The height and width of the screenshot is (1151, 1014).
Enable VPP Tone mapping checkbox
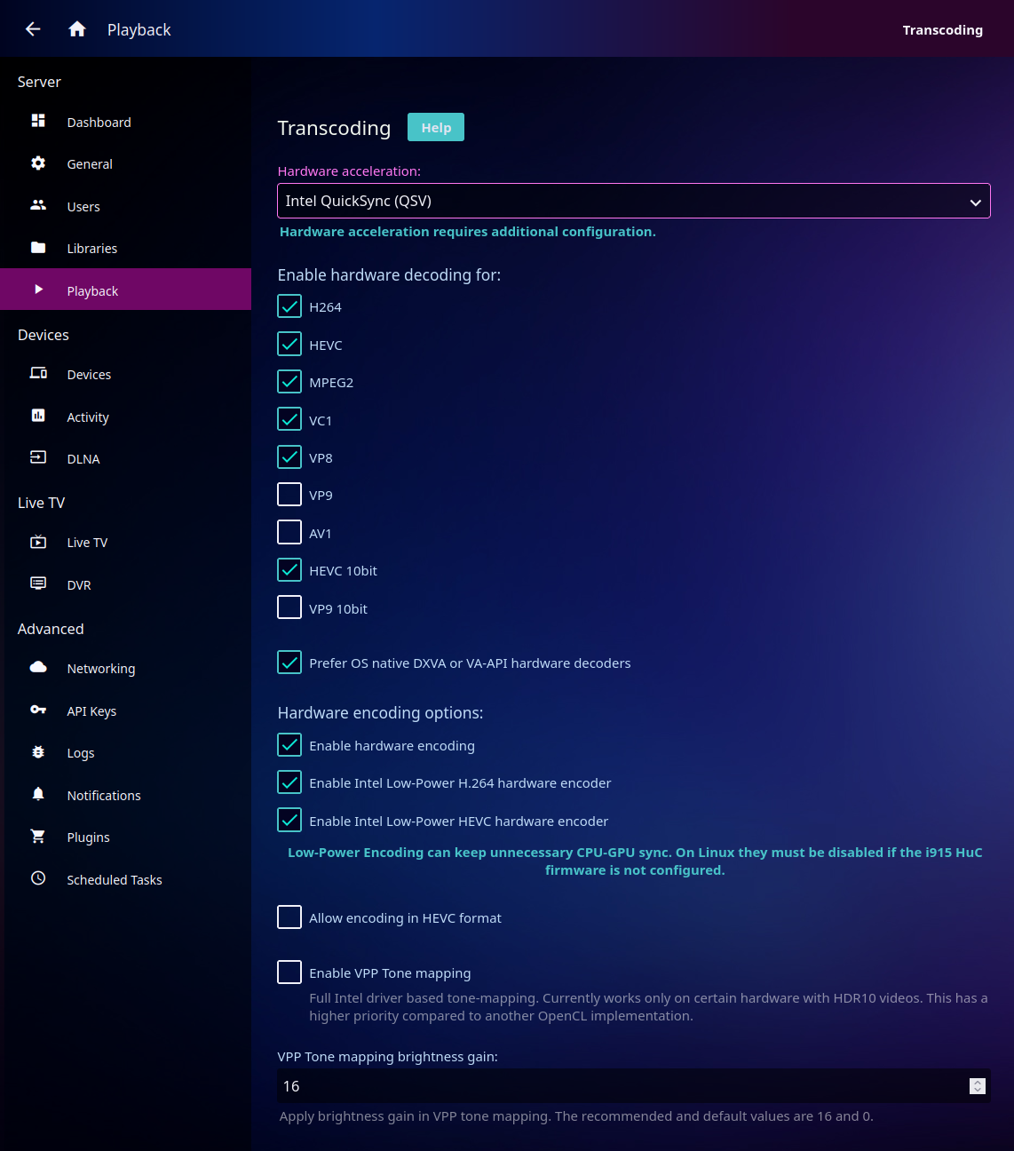click(x=289, y=972)
